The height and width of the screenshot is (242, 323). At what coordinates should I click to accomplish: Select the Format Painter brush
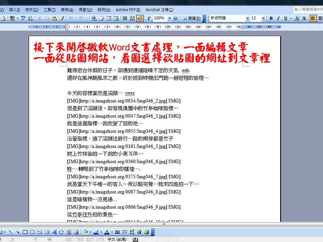[x=62, y=19]
